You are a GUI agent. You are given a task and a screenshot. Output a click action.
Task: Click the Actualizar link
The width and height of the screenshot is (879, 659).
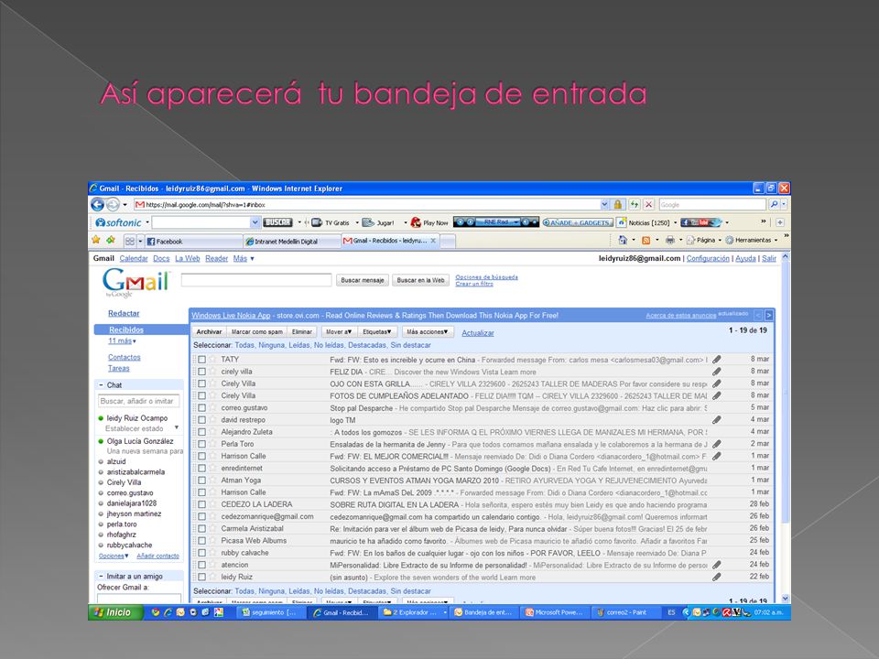(x=478, y=333)
